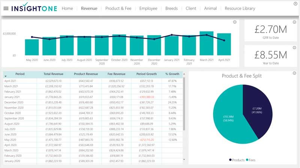Switch to the Employee tab
The width and height of the screenshot is (300, 168).
pyautogui.click(x=148, y=8)
